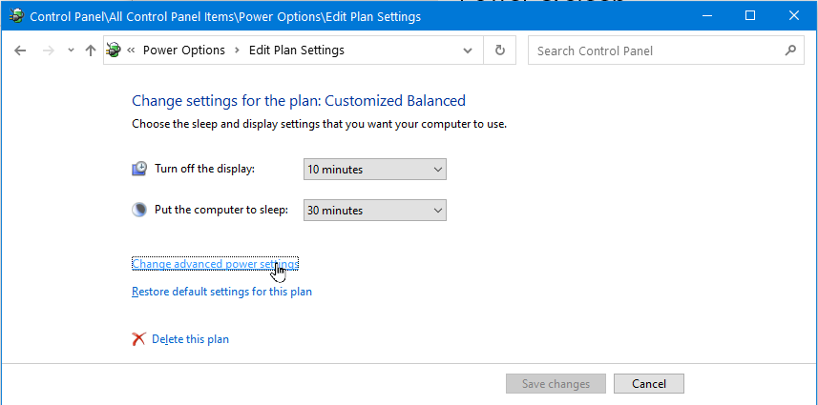Open Change advanced power settings link
Screen dimensions: 818x405
(215, 264)
